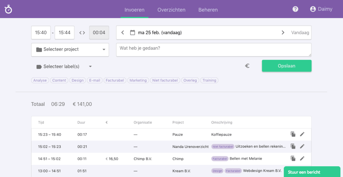Image resolution: width=343 pixels, height=177 pixels.
Task: Toggle the Facturabel label chip
Action: [115, 80]
